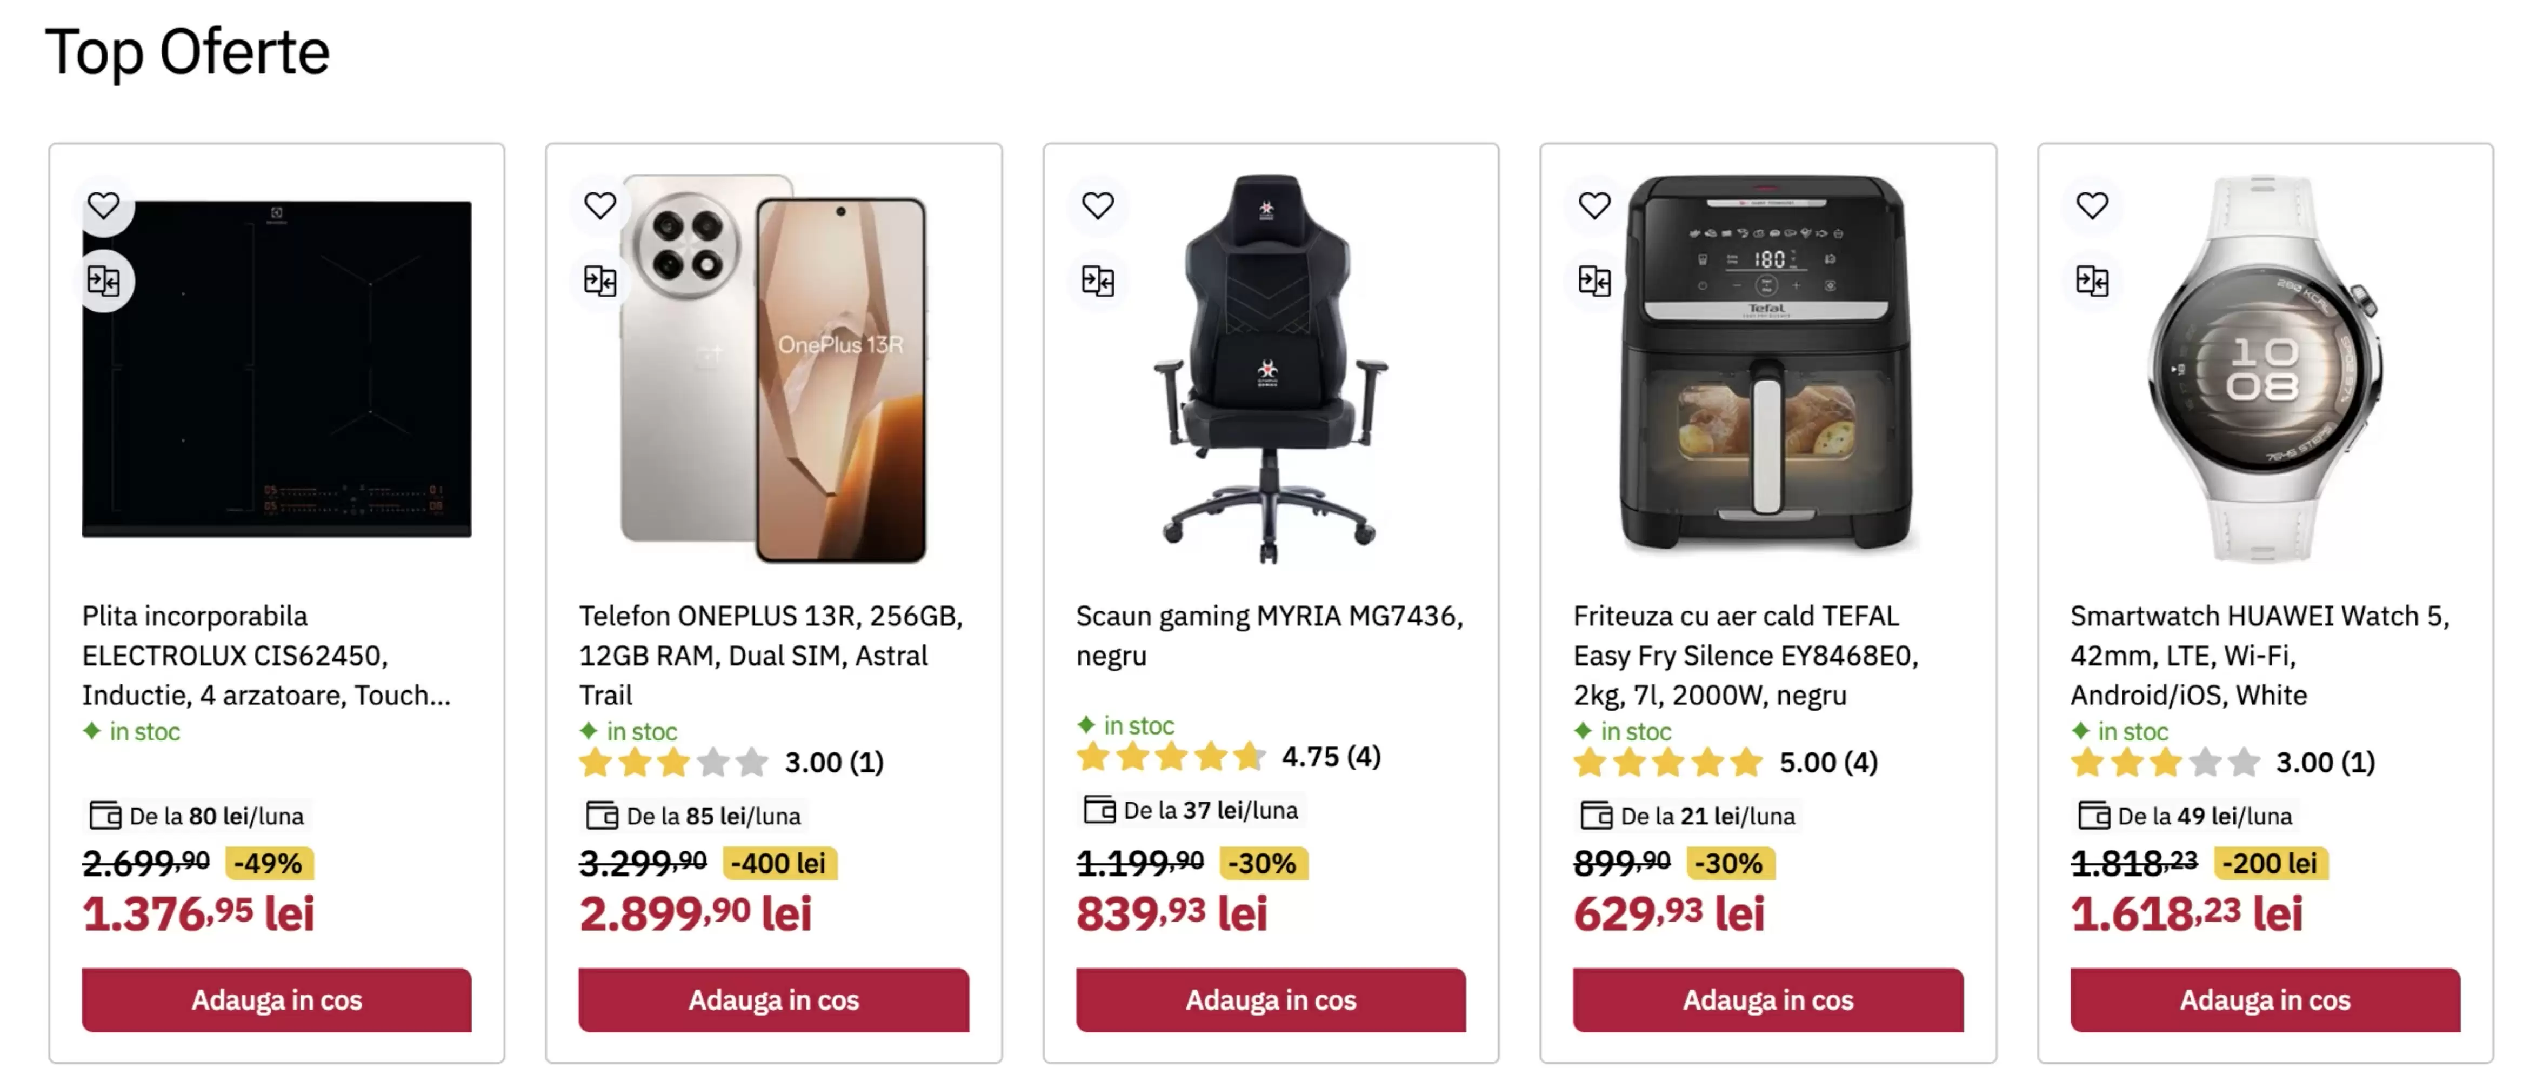
Task: Click the gaming chair product image
Action: tap(1270, 370)
